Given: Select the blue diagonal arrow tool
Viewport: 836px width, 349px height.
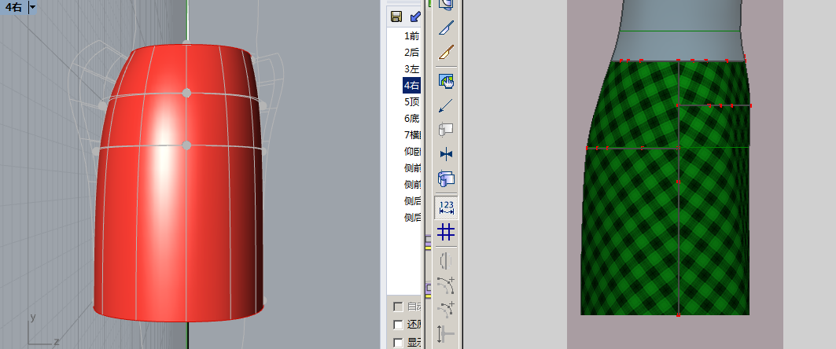Looking at the screenshot, I should 447,105.
